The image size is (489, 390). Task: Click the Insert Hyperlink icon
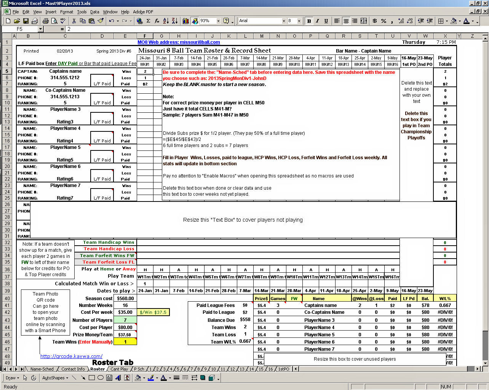click(140, 21)
